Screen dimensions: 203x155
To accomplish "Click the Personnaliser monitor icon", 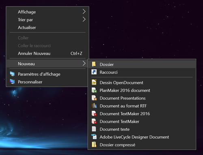I will 12,82.
